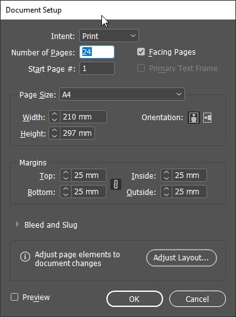The height and width of the screenshot is (317, 236).
Task: Click the Width stepper arrows
Action: coord(54,117)
